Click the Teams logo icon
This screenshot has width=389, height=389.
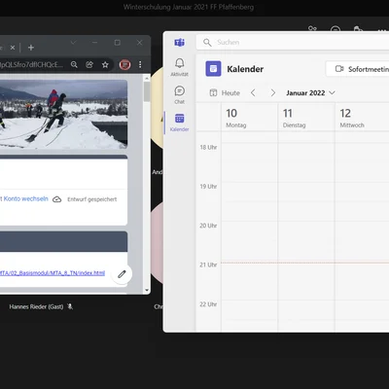point(179,43)
